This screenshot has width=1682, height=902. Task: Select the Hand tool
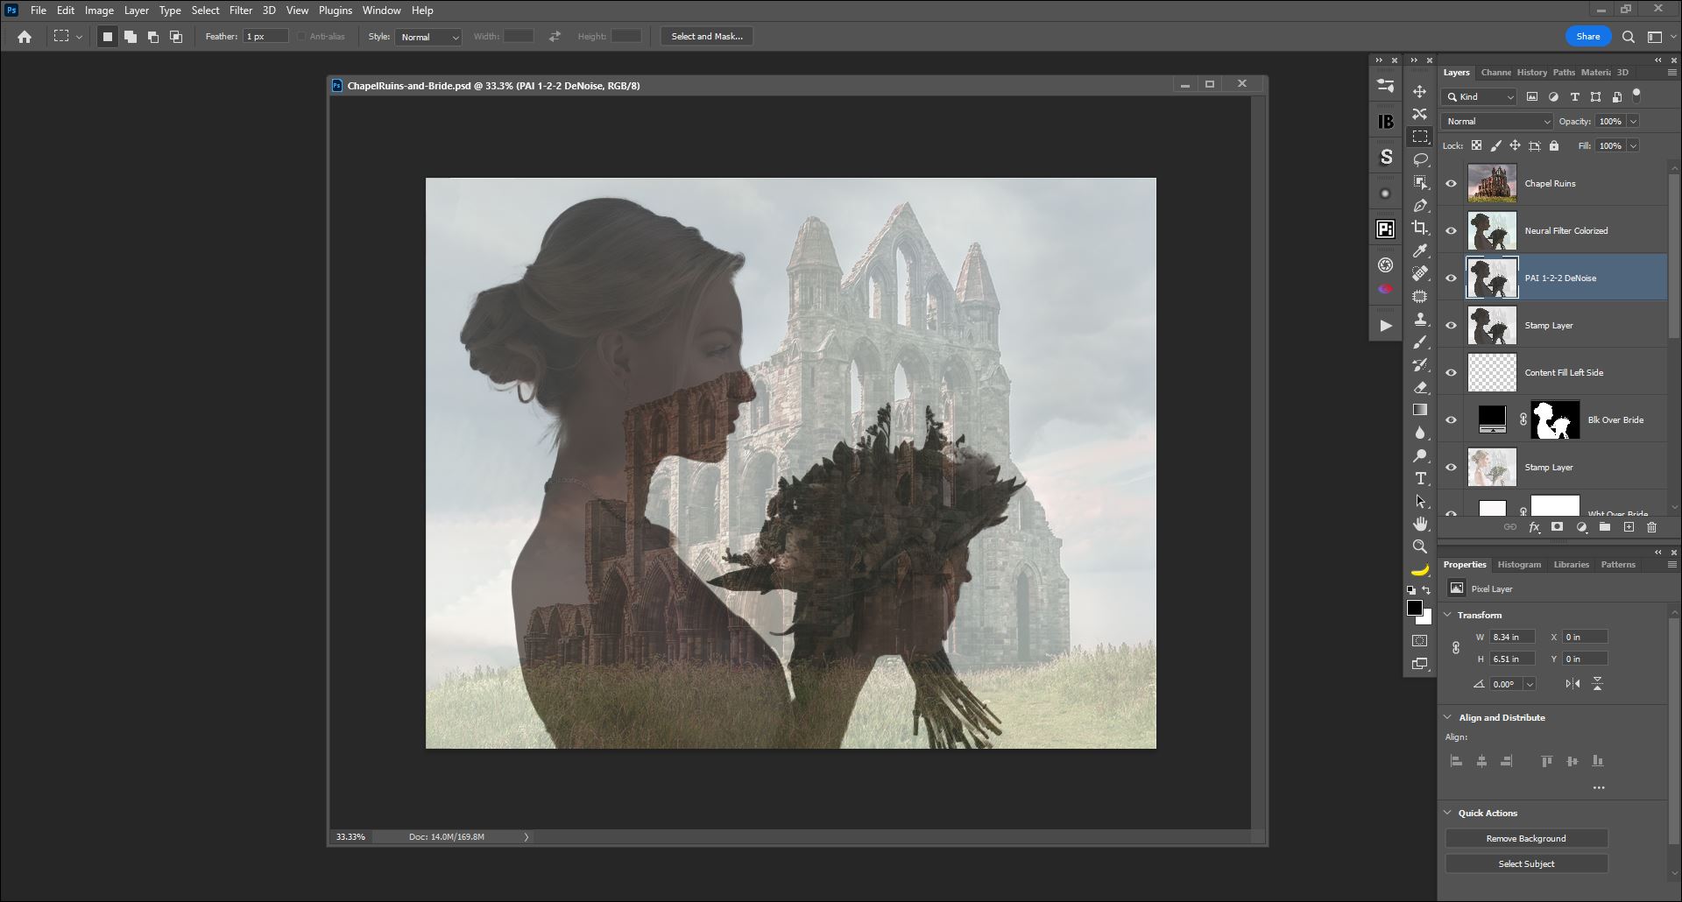pos(1420,524)
